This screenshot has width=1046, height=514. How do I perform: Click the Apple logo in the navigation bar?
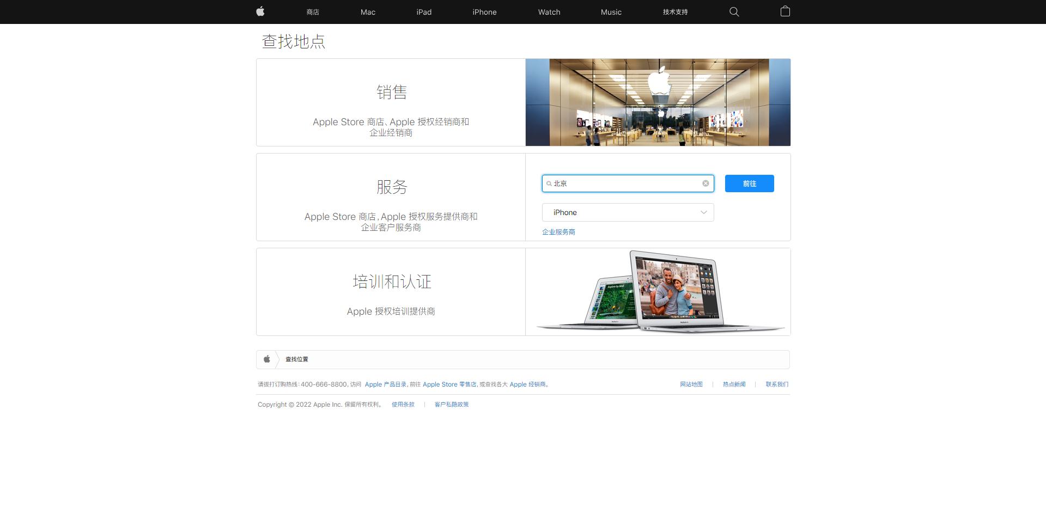coord(260,11)
